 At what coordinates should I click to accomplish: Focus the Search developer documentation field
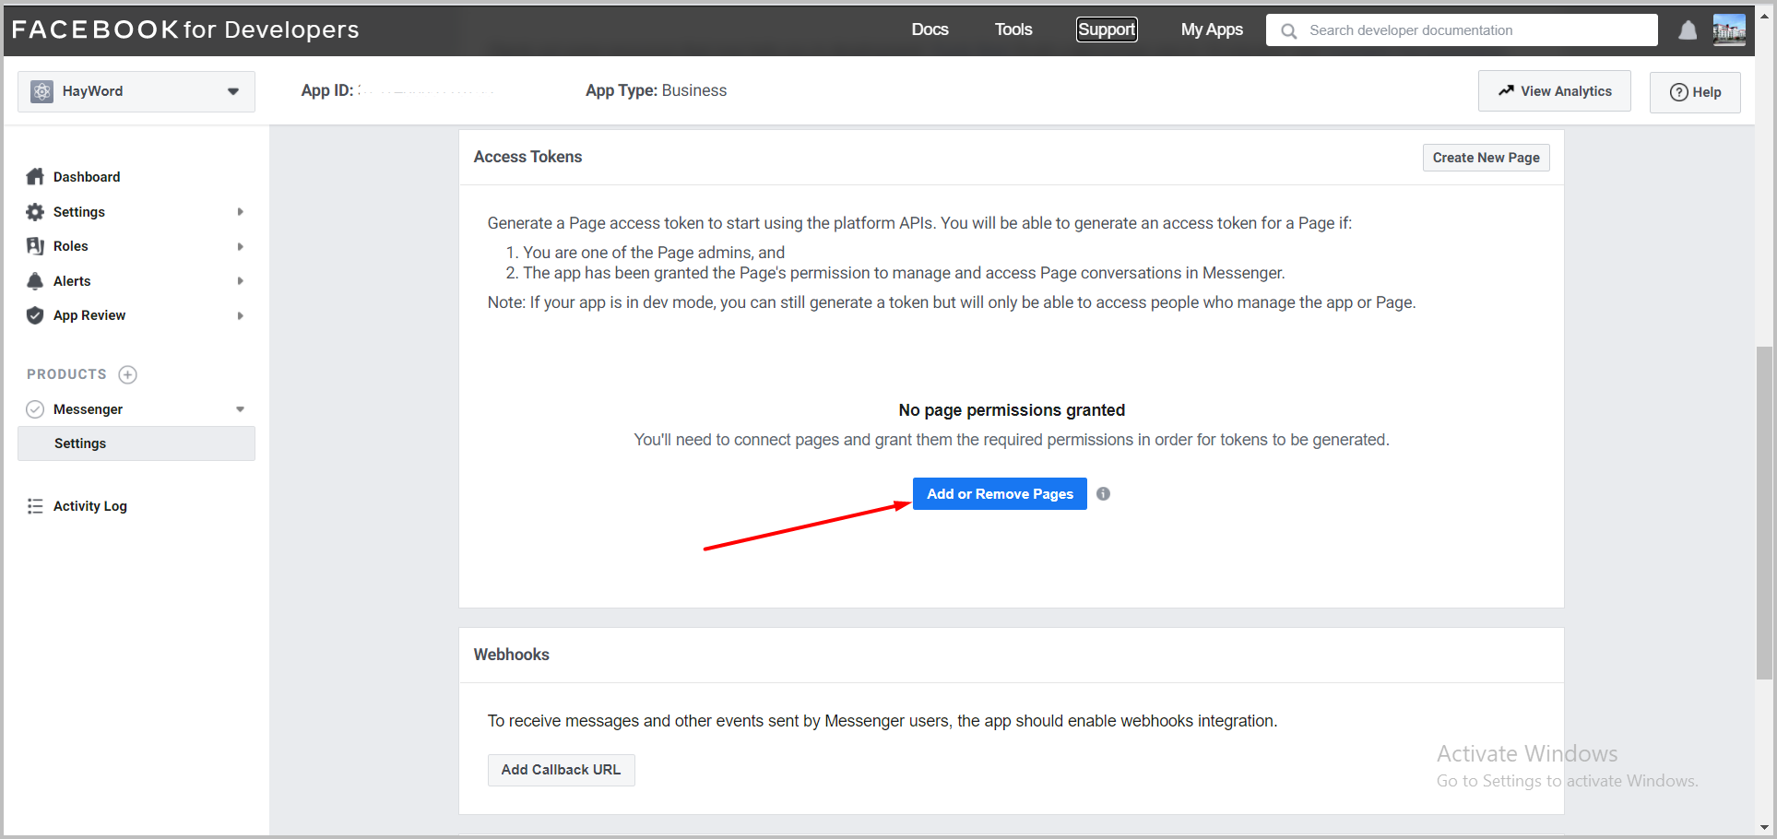(1462, 30)
